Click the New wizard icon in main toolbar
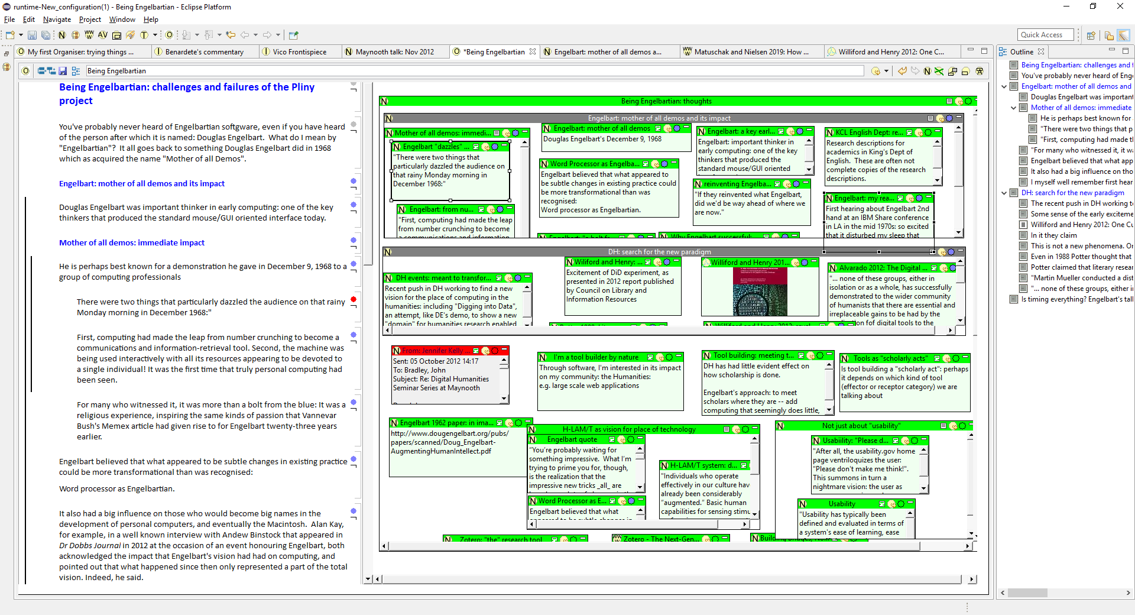This screenshot has width=1135, height=615. point(10,35)
